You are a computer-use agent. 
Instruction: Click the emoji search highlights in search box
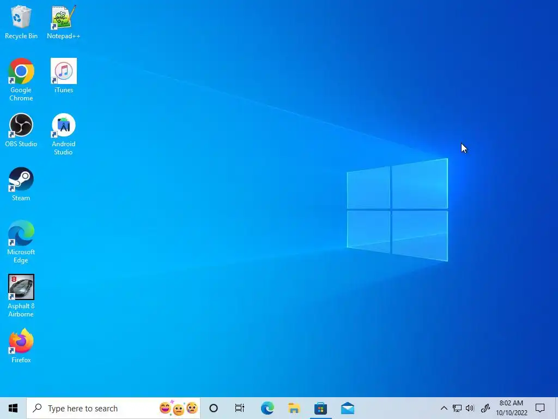point(179,408)
